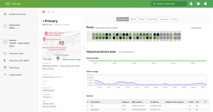
Task: Open the 'Bus' client link
Action: 92,106
